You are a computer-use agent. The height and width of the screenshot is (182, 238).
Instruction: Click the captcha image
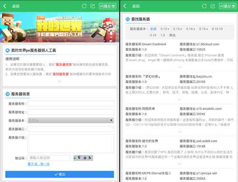[x=83, y=158]
